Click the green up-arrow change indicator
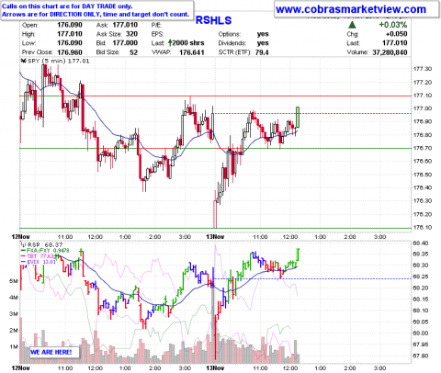This screenshot has height=373, width=441. [352, 25]
